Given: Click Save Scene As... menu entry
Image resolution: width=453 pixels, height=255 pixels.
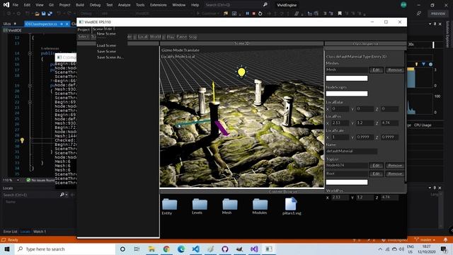Looking at the screenshot, I should 110,57.
